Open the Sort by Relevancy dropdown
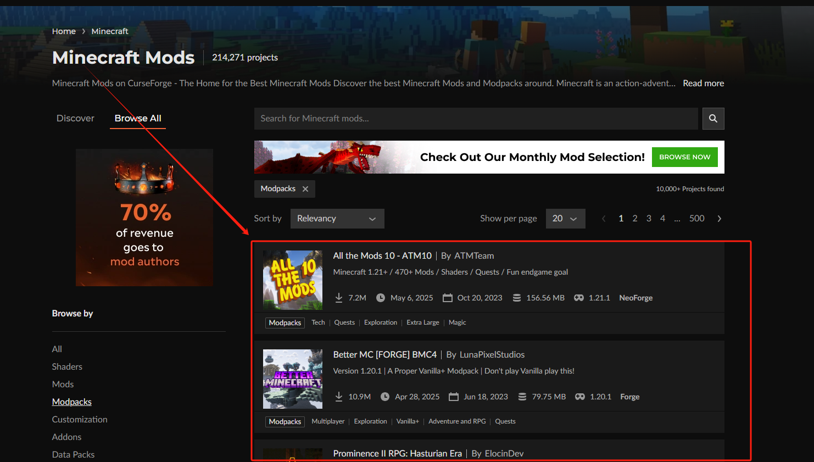Image resolution: width=814 pixels, height=462 pixels. (337, 219)
